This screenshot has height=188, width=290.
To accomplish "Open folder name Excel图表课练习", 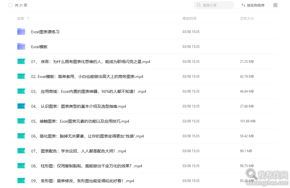I will click(x=45, y=32).
